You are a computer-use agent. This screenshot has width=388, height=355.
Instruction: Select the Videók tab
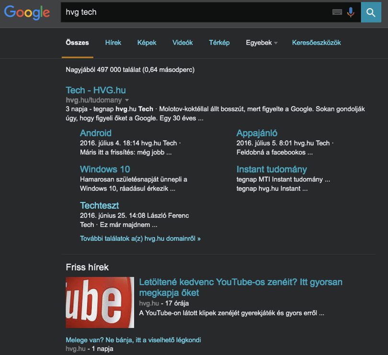(183, 43)
